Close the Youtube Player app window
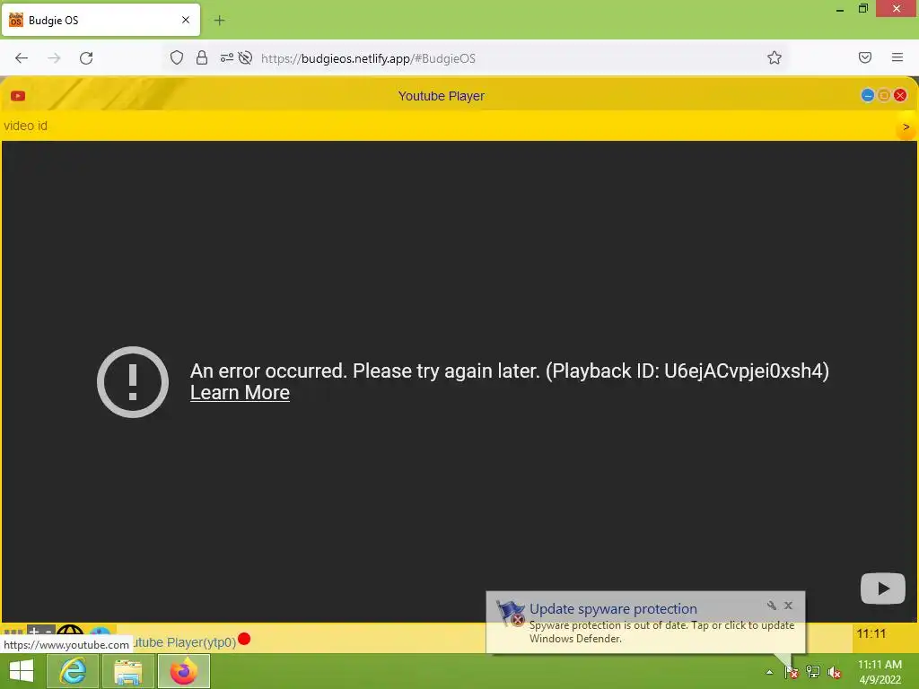Viewport: 919px width, 689px height. (900, 95)
